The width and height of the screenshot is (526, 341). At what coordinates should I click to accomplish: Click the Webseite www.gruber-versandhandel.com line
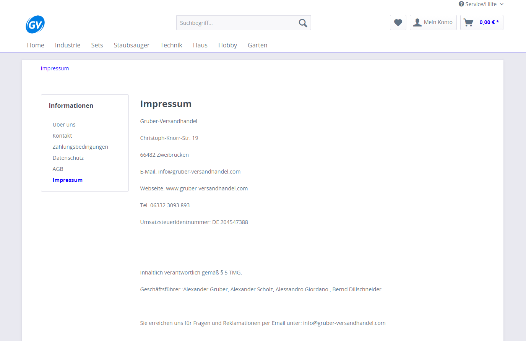194,188
